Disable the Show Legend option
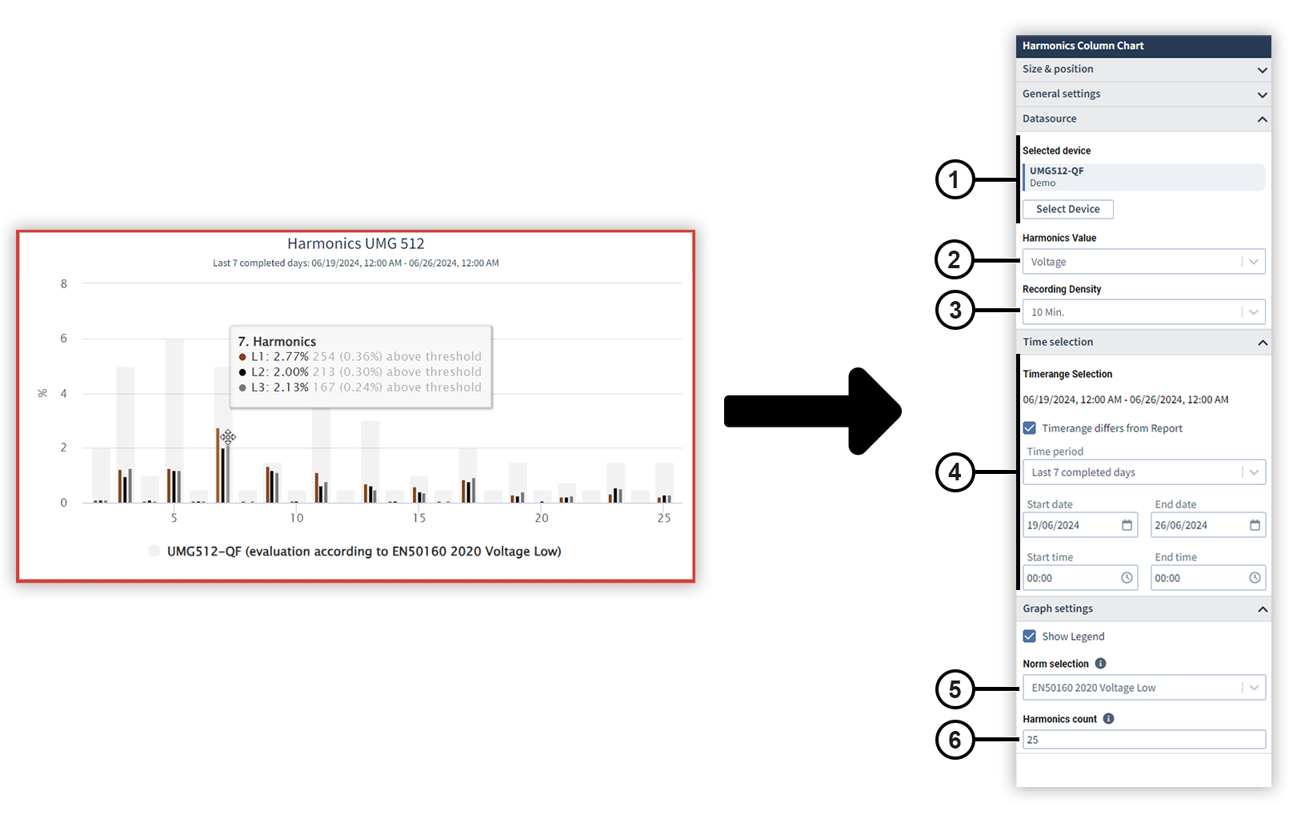Viewport: 1313px width, 819px height. click(x=1029, y=636)
